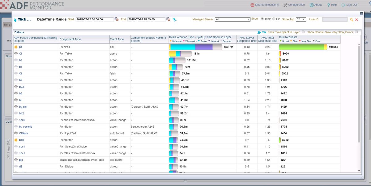This screenshot has height=186, width=371.
Task: Export details table to CSV icon
Action: [264, 32]
